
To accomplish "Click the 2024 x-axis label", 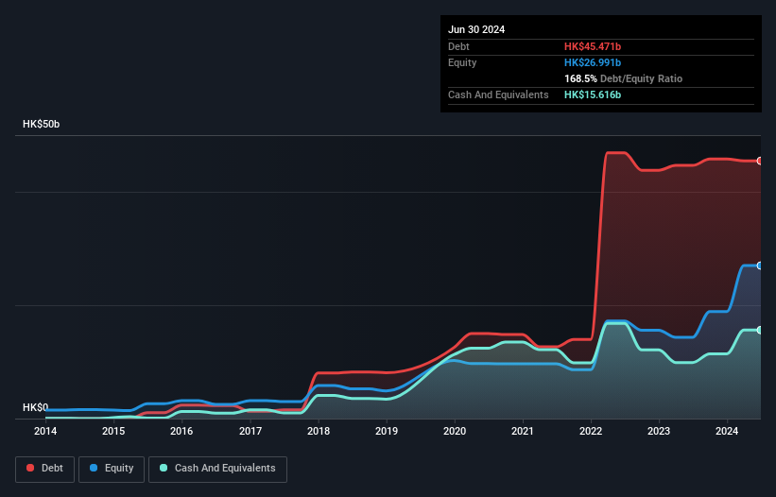I will [x=727, y=431].
